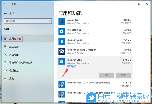Select Microsoft Visual C++ 2005 Redistributable text

point(88,83)
